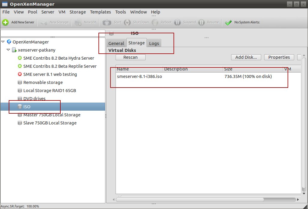Click the Local Storage RAID1 65GB disk icon
Viewport: 308px width, 209px height.
20,90
